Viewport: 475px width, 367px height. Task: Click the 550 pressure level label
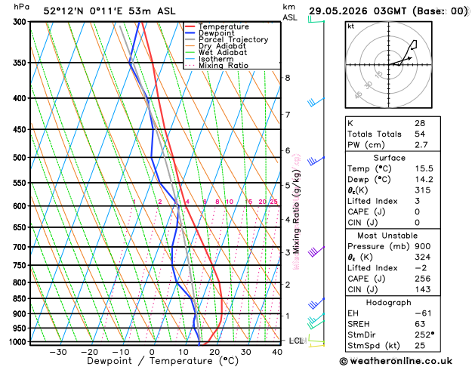(x=21, y=183)
